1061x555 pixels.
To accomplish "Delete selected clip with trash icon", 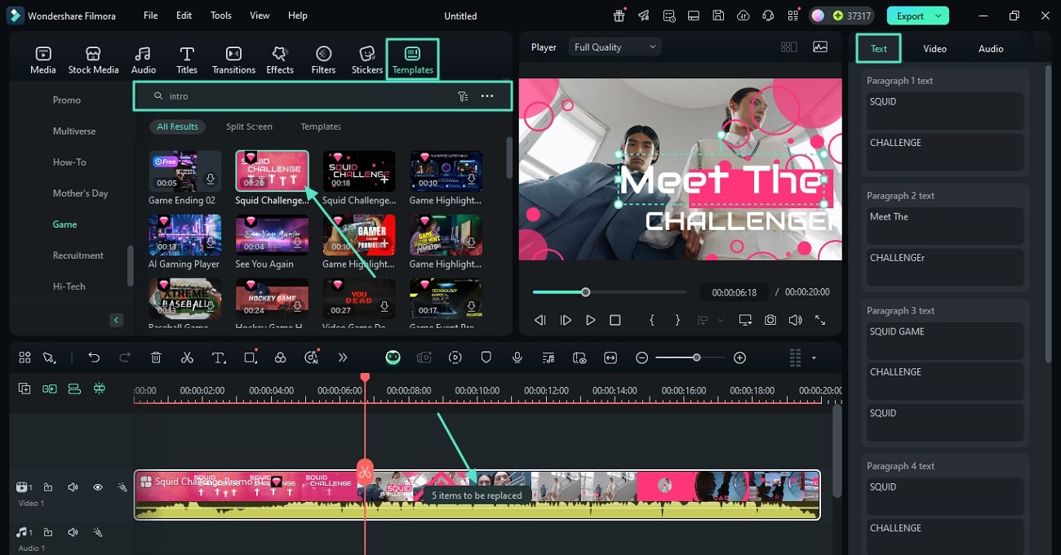I will click(x=156, y=357).
